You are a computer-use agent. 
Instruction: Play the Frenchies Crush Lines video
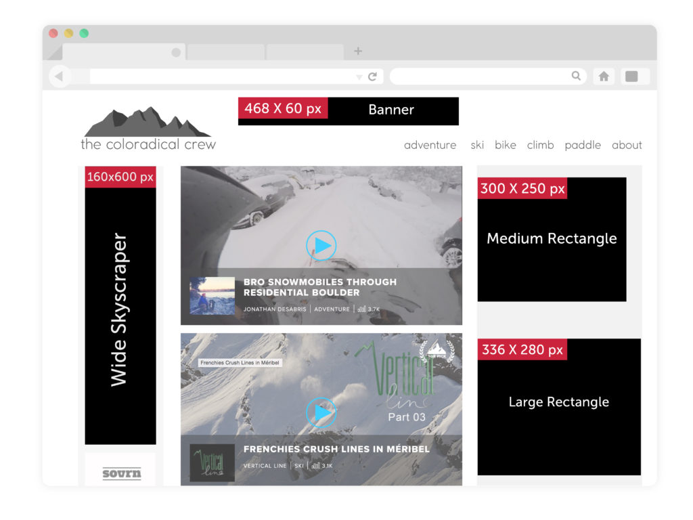coord(321,412)
